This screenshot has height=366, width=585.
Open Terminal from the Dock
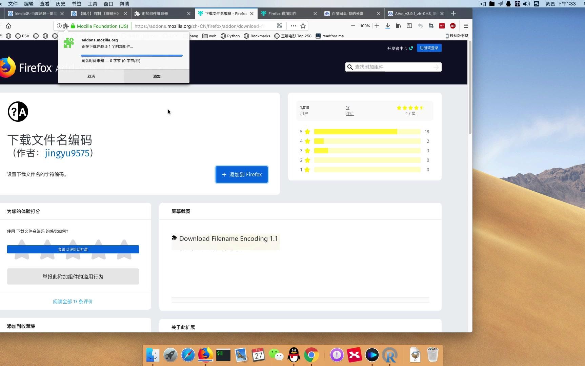pos(223,355)
